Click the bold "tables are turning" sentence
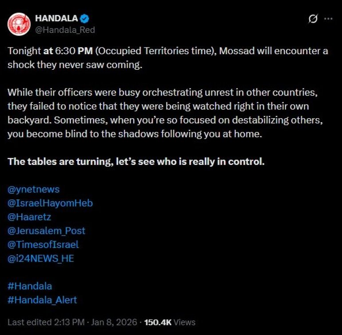 pos(136,161)
